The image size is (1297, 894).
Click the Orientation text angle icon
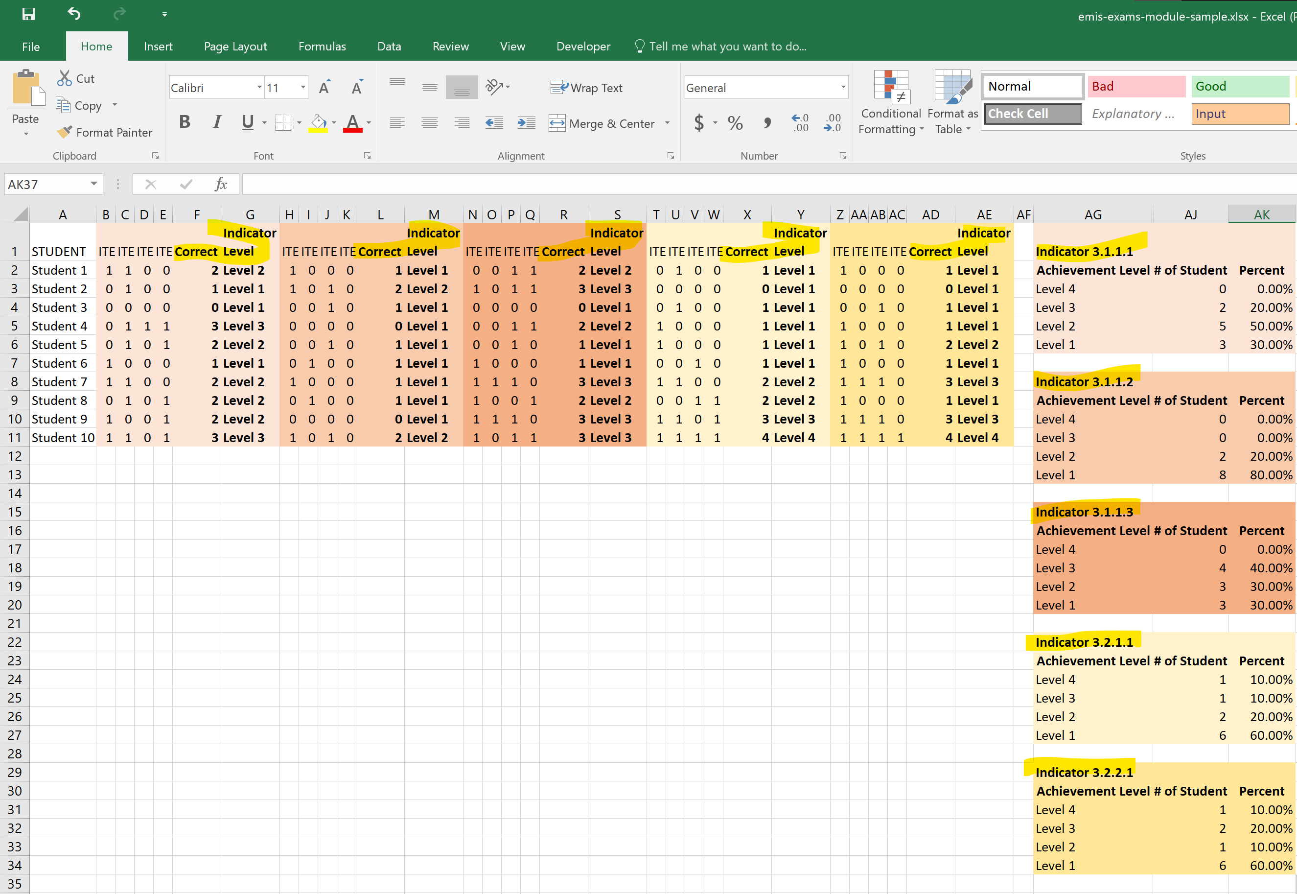click(x=494, y=87)
